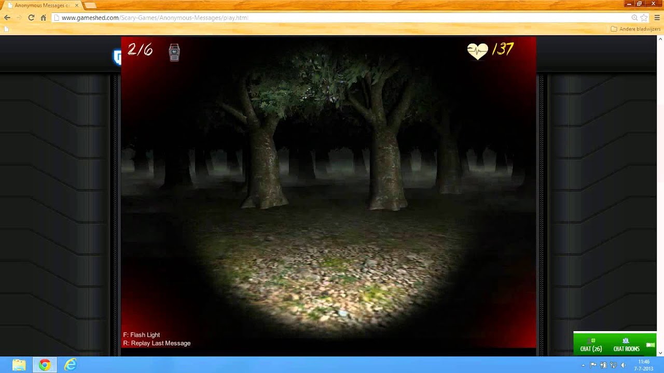Open the volume speaker control
The height and width of the screenshot is (373, 664).
pyautogui.click(x=623, y=365)
